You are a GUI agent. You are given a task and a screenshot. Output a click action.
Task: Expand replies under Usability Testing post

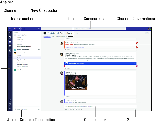tap(75, 66)
